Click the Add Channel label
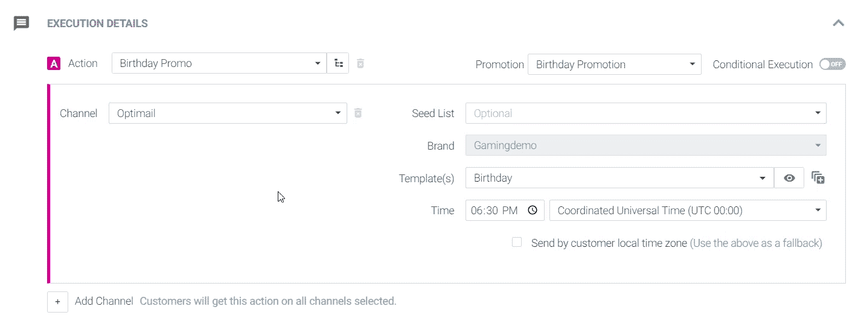Image resolution: width=861 pixels, height=321 pixels. coord(104,301)
